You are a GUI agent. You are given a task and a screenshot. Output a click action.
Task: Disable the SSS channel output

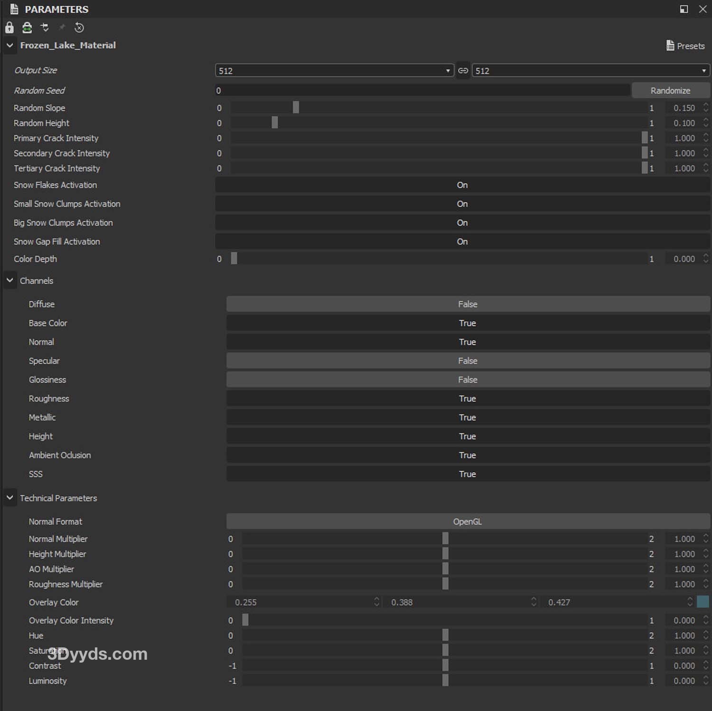point(468,474)
